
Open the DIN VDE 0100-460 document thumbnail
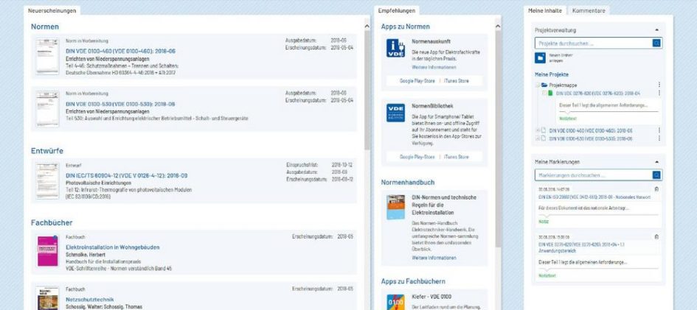[47, 56]
